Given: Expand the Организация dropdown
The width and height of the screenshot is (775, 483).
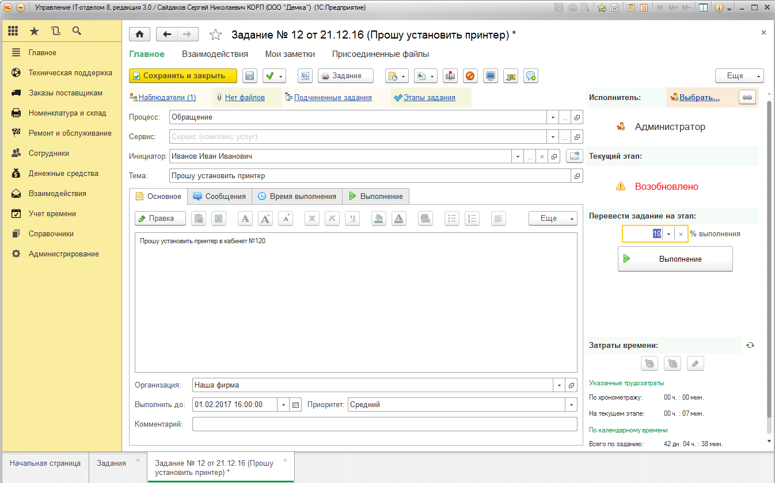Looking at the screenshot, I should coord(559,385).
